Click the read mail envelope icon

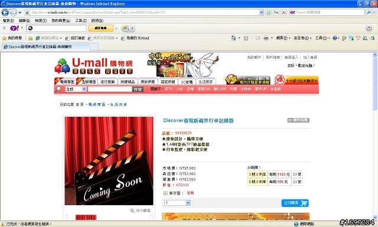(258, 38)
